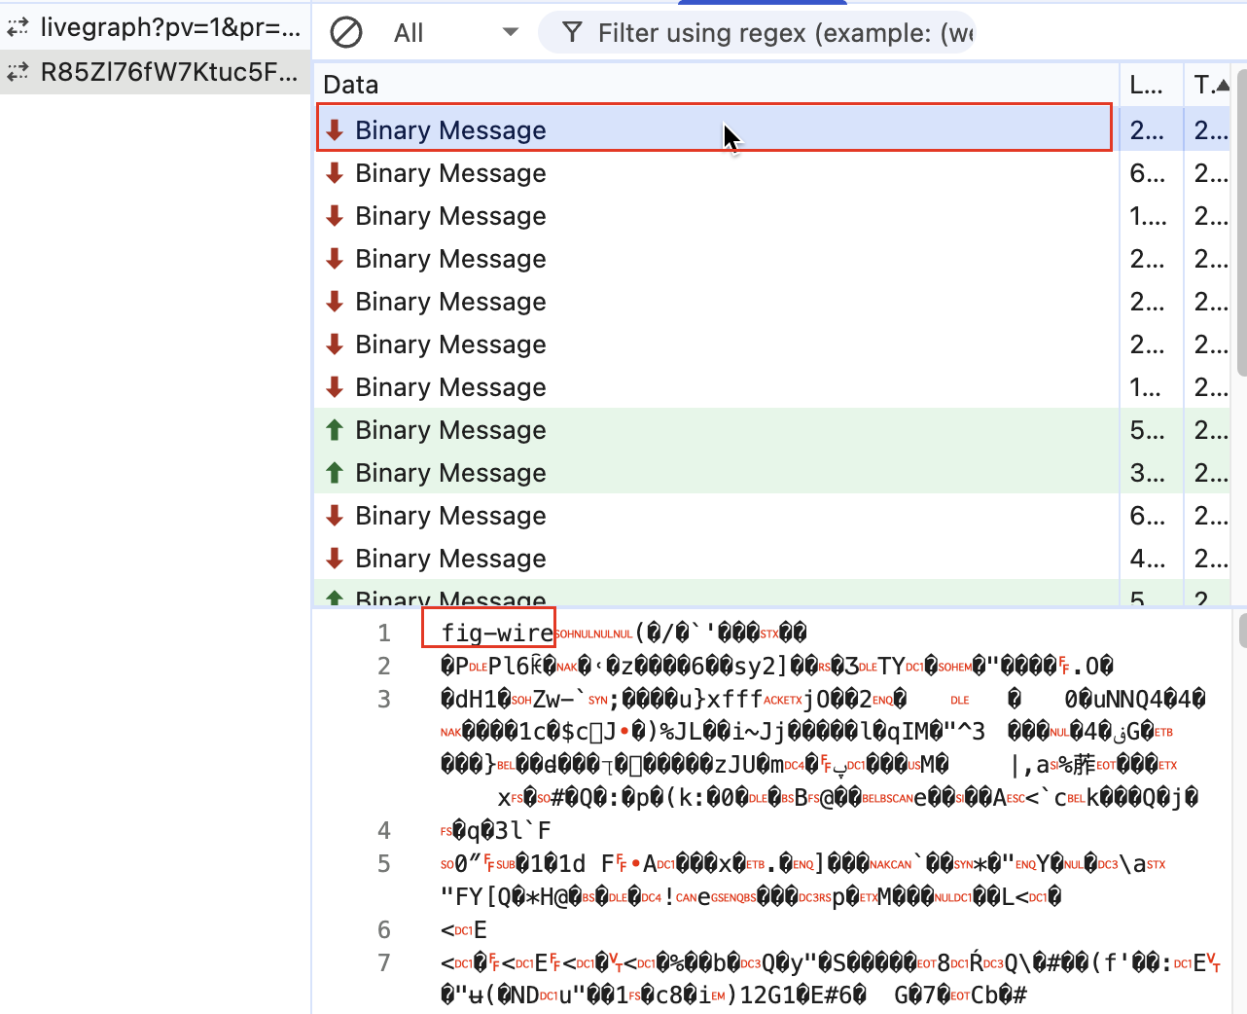Click the WebSocket arrows icon beside livegraph request
The image size is (1247, 1014).
[x=18, y=28]
